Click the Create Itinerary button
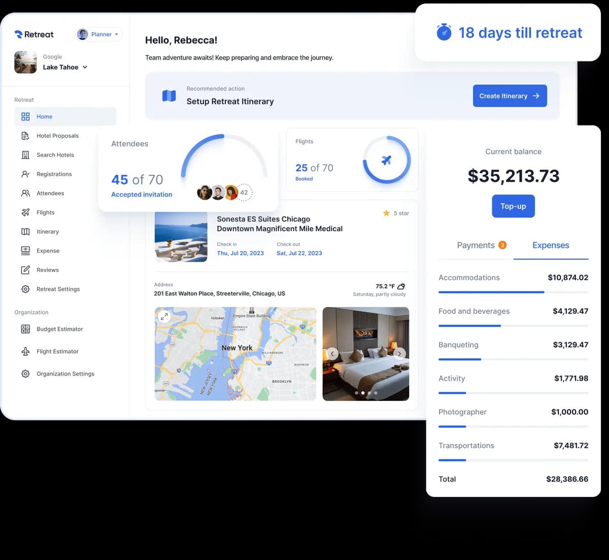The width and height of the screenshot is (609, 560). click(510, 96)
